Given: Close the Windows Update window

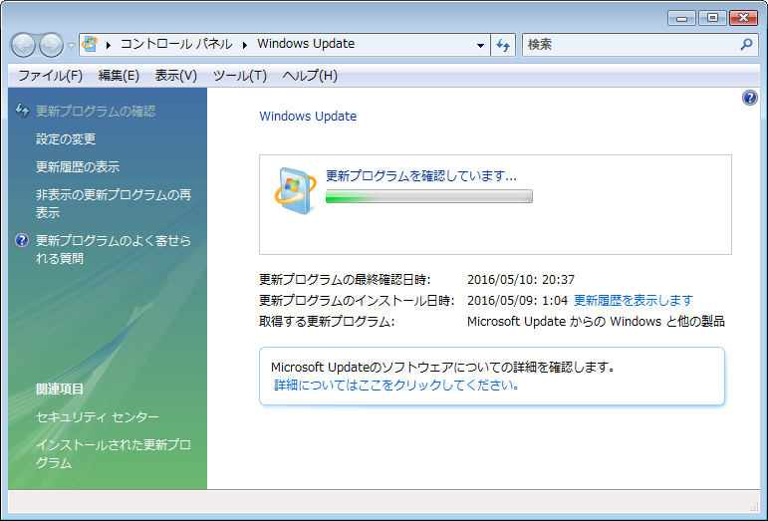Looking at the screenshot, I should (743, 18).
